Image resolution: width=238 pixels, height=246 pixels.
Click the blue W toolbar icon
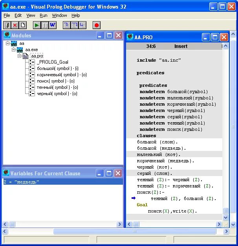[x=53, y=25]
